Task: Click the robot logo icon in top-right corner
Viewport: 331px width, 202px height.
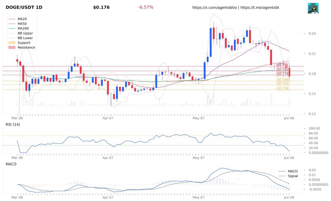Action: coord(313,8)
